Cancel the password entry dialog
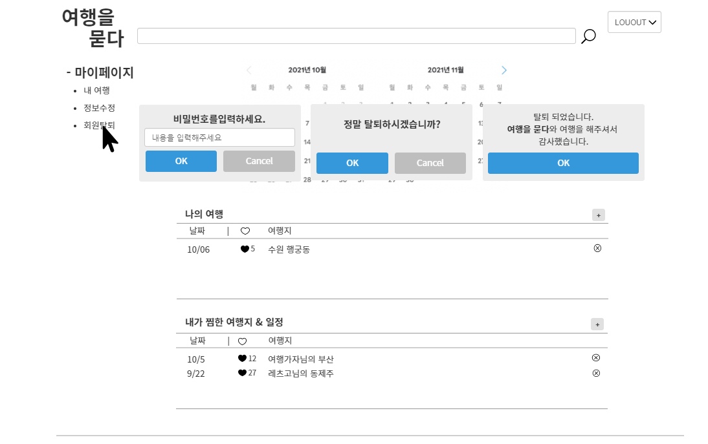 point(259,161)
